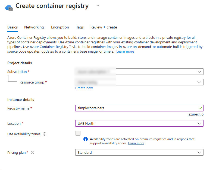Click the container registry cloud icon
The height and width of the screenshot is (170, 219).
click(9, 8)
